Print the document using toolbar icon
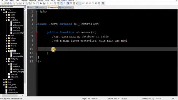 [19, 3]
